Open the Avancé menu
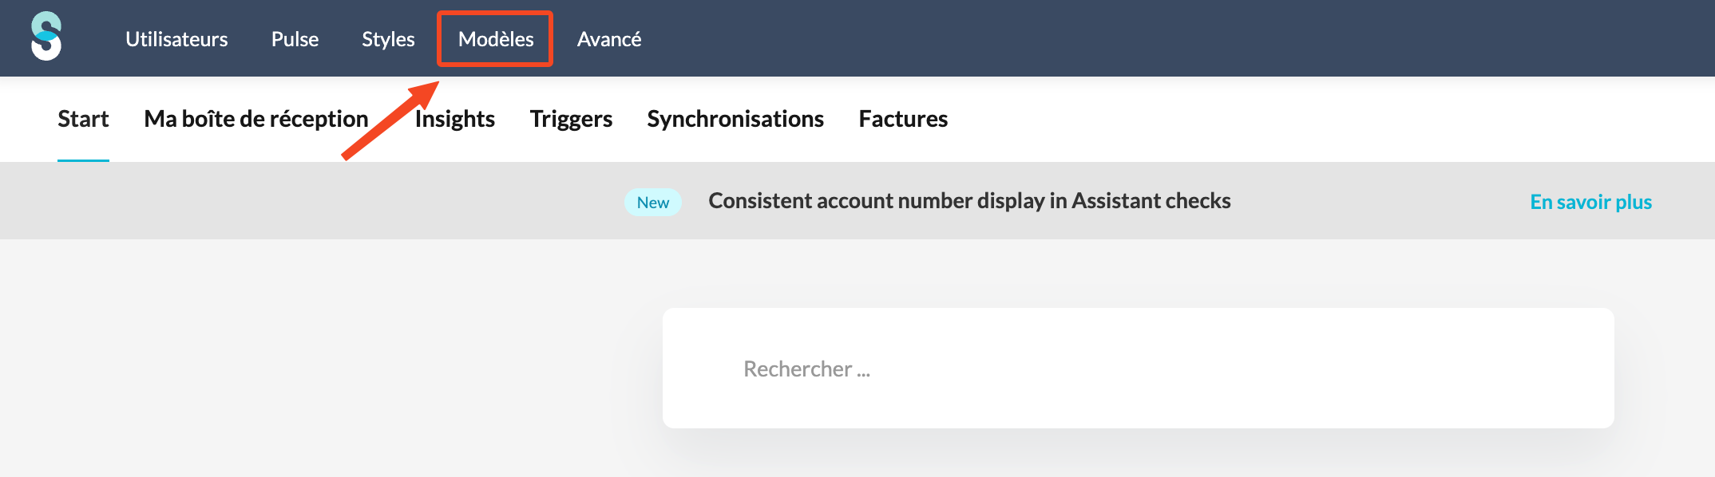This screenshot has height=477, width=1715. click(x=609, y=39)
